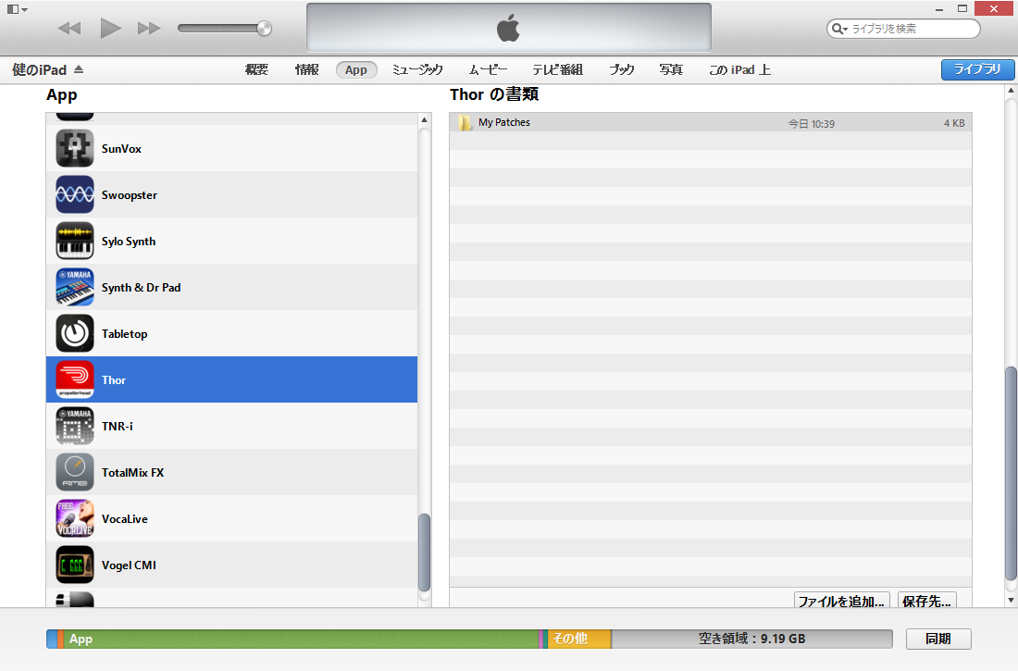Click the blue ライブラリ button
1018x671 pixels.
pos(977,69)
